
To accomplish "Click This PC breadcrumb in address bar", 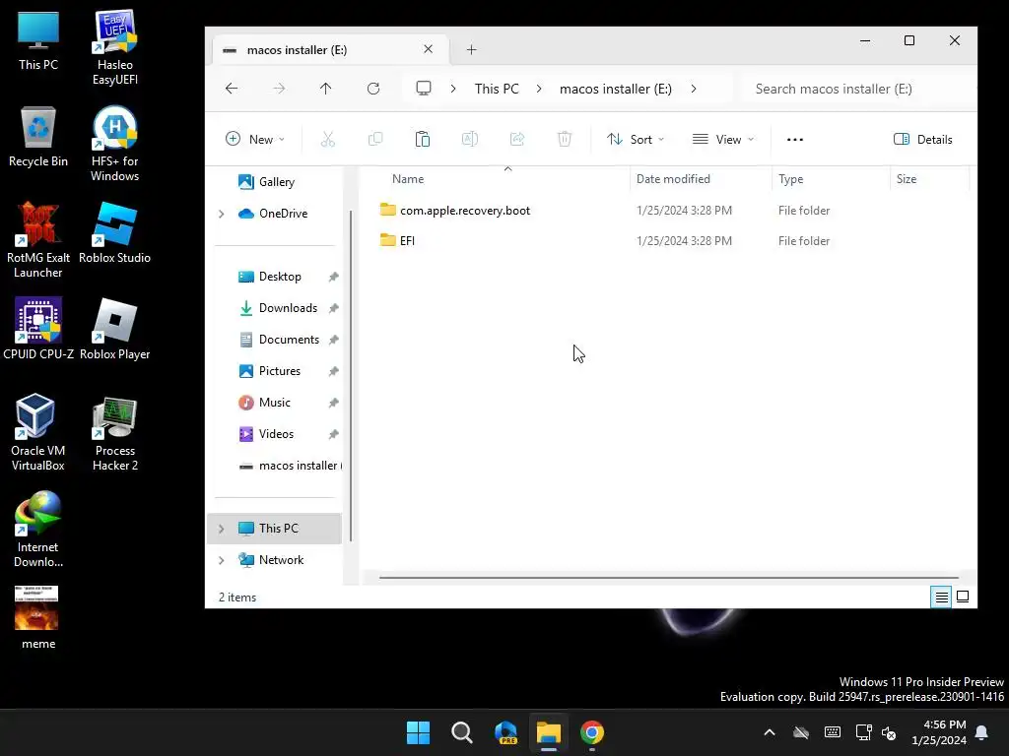I will [x=497, y=89].
